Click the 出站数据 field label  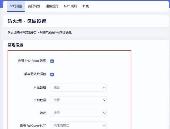click(x=39, y=100)
